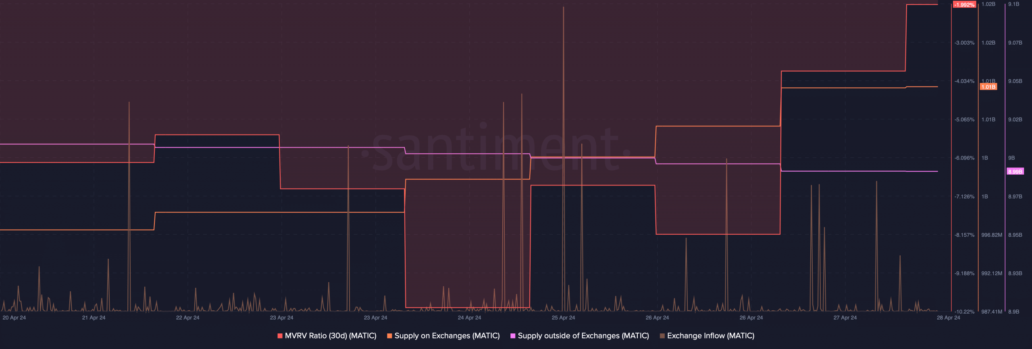This screenshot has width=1032, height=349.
Task: Click the "996.82M" axis label
Action: point(992,235)
